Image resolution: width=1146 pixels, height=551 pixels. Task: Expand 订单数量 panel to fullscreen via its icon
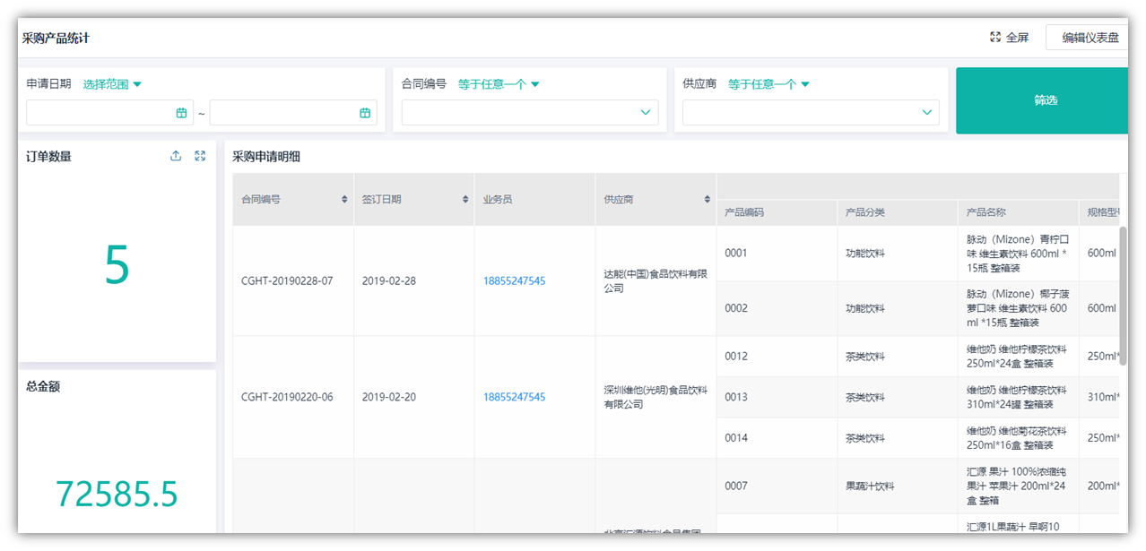[199, 155]
